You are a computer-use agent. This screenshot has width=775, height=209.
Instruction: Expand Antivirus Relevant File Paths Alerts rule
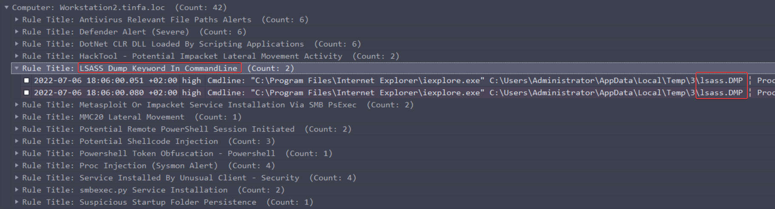(17, 19)
